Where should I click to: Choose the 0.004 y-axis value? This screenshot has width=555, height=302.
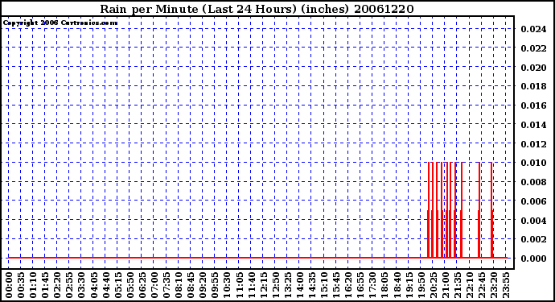point(533,220)
